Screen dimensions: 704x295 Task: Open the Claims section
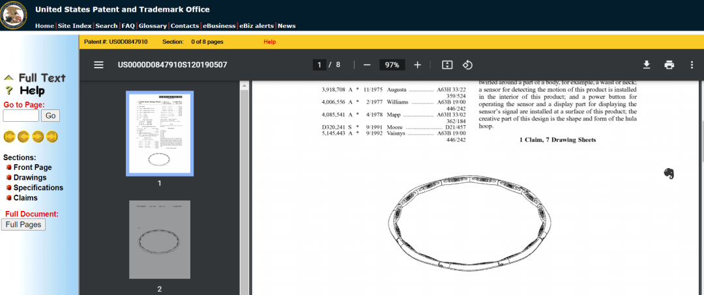coord(25,198)
